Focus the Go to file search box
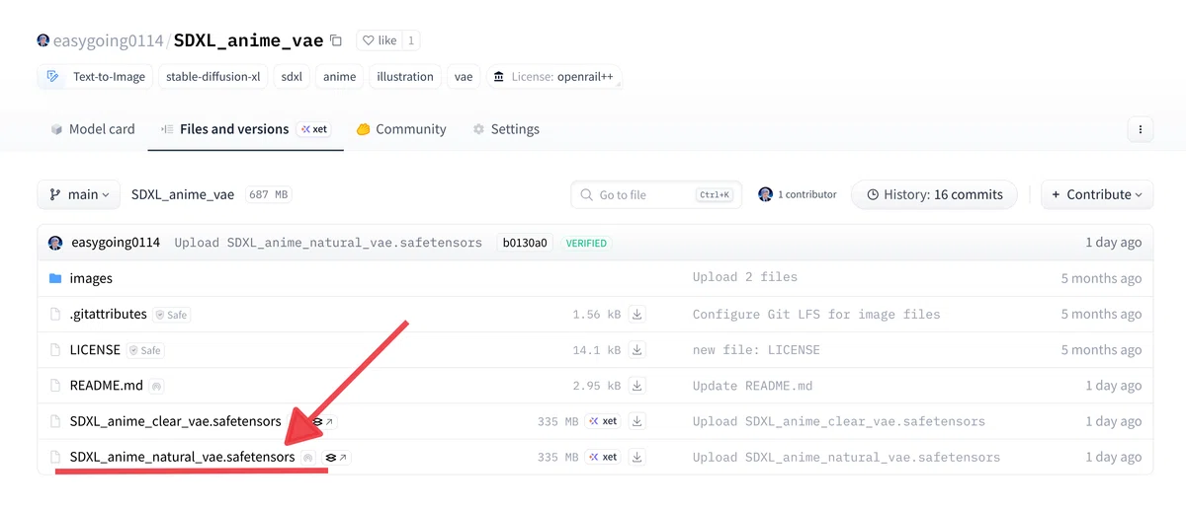 coord(657,194)
